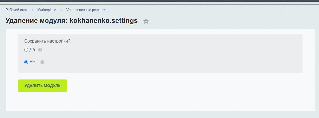The width and height of the screenshot is (319, 118).
Task: Select the 'Да' radio button
Action: pos(26,50)
